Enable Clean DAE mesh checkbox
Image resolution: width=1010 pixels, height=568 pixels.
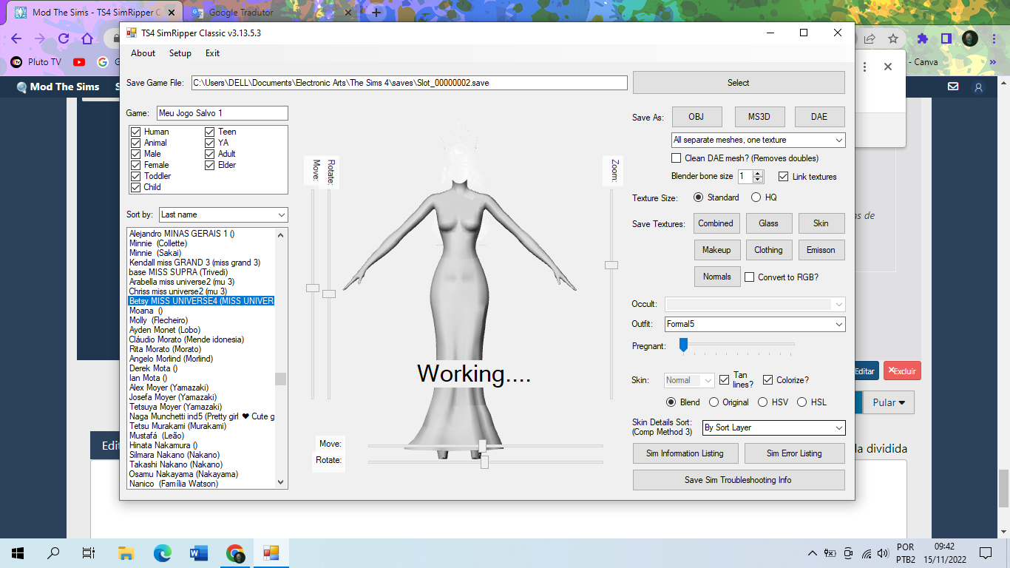676,158
